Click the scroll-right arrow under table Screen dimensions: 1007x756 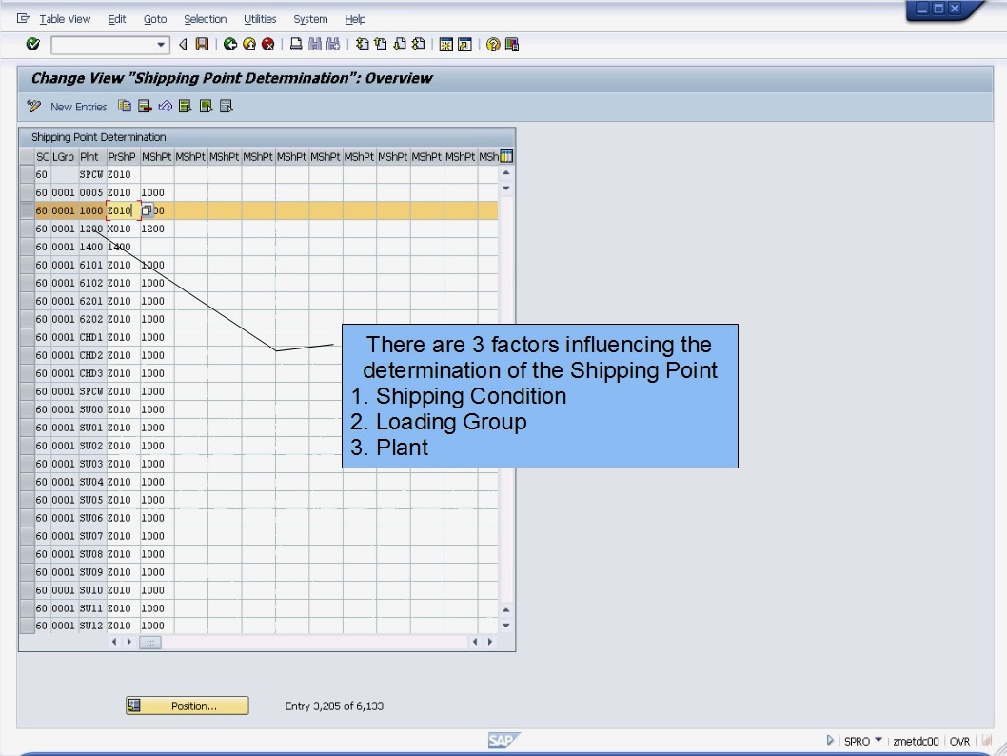pos(490,642)
